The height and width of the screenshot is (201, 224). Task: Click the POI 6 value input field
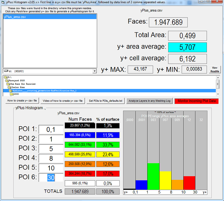51,177
